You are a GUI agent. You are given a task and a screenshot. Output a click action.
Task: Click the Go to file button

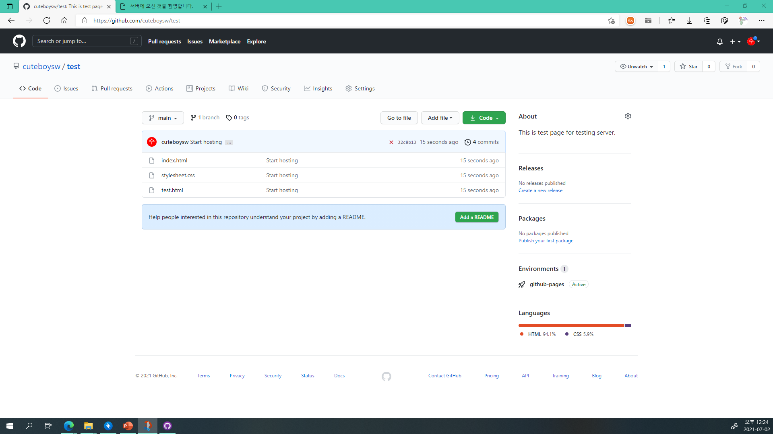click(x=399, y=118)
